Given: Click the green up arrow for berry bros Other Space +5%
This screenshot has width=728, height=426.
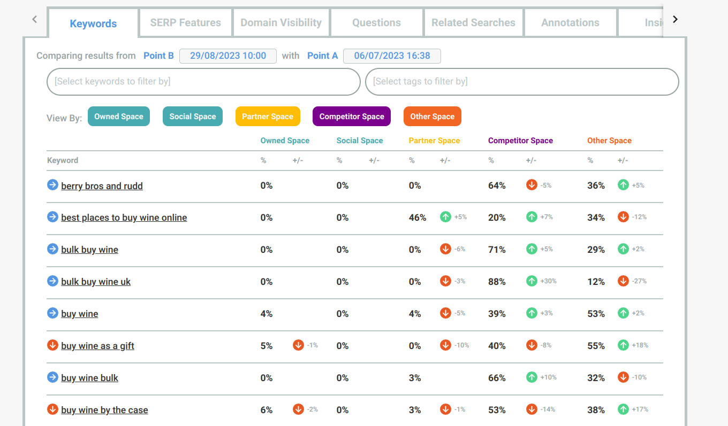Looking at the screenshot, I should tap(623, 185).
